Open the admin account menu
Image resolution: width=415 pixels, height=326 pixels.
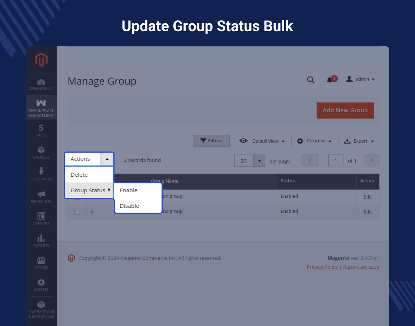point(360,79)
